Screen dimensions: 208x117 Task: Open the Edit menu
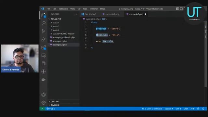[54, 9]
